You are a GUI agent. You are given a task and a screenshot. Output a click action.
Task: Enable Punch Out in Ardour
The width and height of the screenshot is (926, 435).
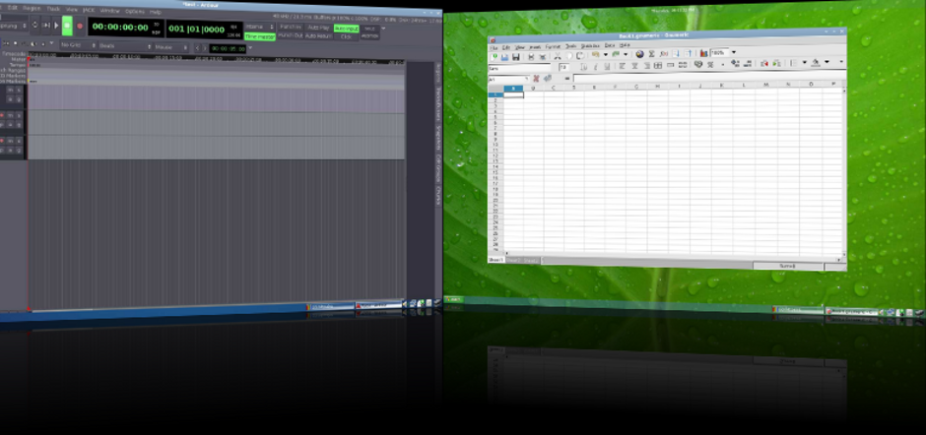[291, 35]
